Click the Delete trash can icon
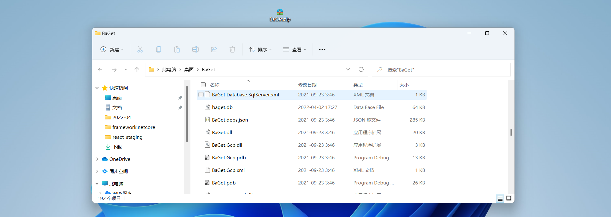 click(x=232, y=49)
